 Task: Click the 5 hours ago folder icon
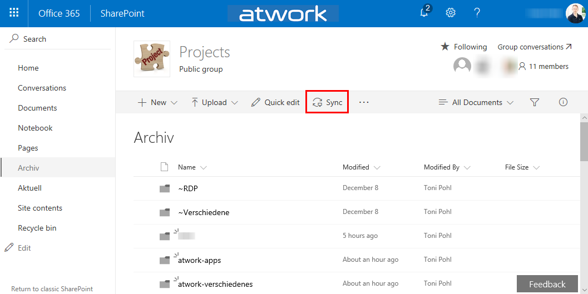(165, 236)
